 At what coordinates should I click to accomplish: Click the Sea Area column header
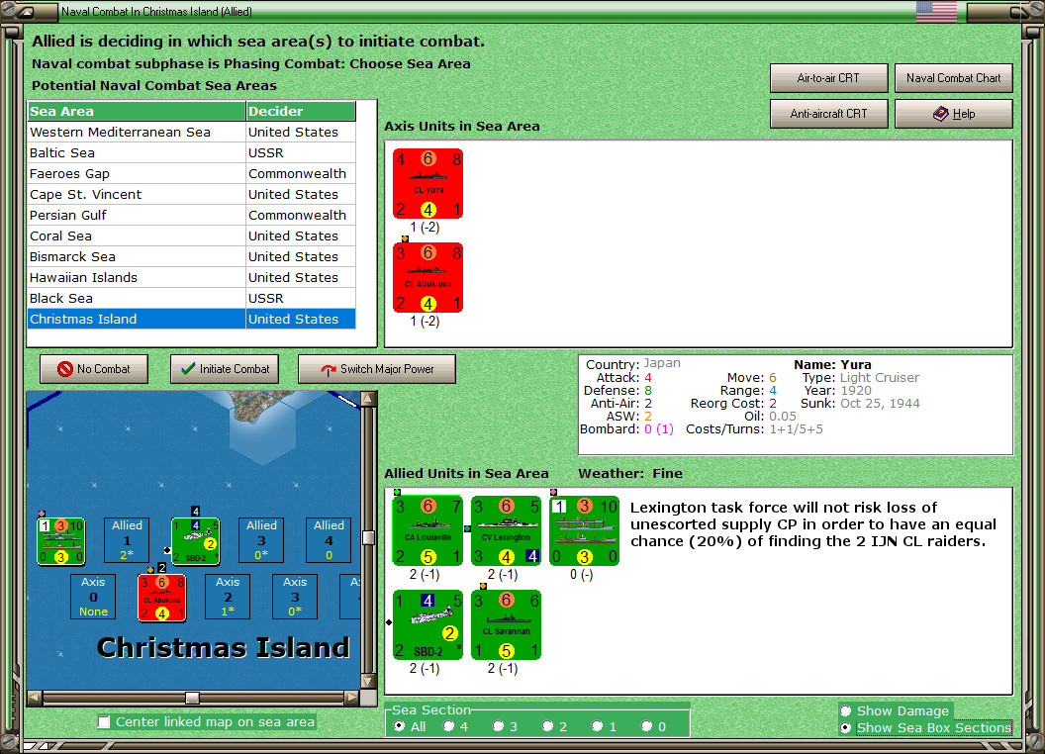point(137,112)
